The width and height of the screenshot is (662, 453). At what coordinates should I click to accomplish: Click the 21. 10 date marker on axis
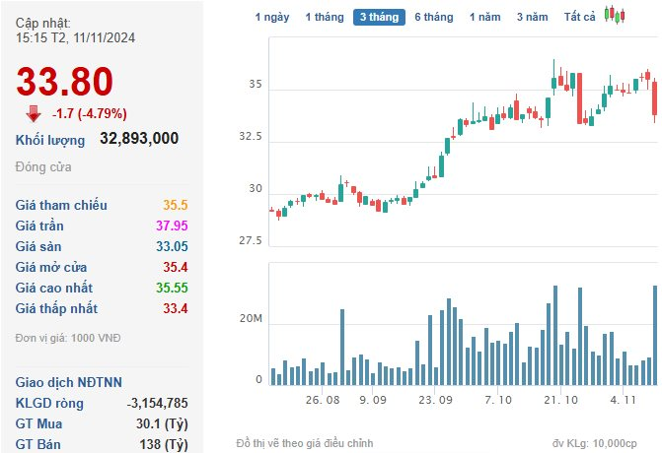(x=559, y=400)
